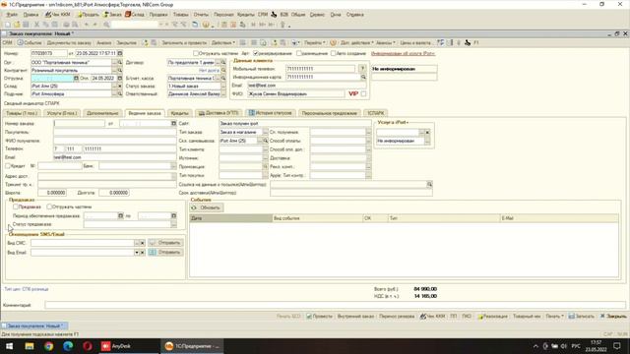
Task: Toggle the резервирование checkbox
Action: [256, 53]
